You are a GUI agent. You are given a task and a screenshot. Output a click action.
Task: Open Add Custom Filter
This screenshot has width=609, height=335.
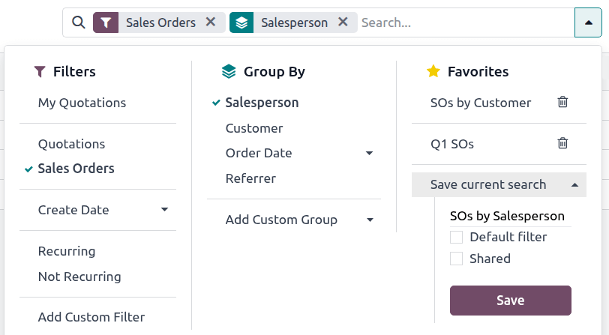point(91,317)
